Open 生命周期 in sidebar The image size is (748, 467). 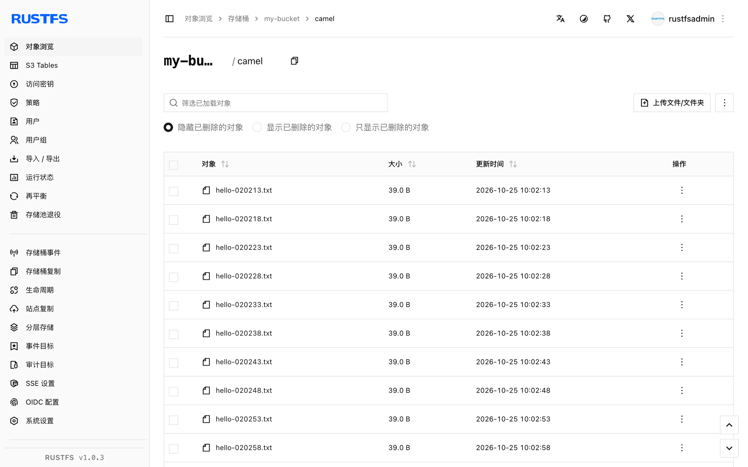[73, 290]
